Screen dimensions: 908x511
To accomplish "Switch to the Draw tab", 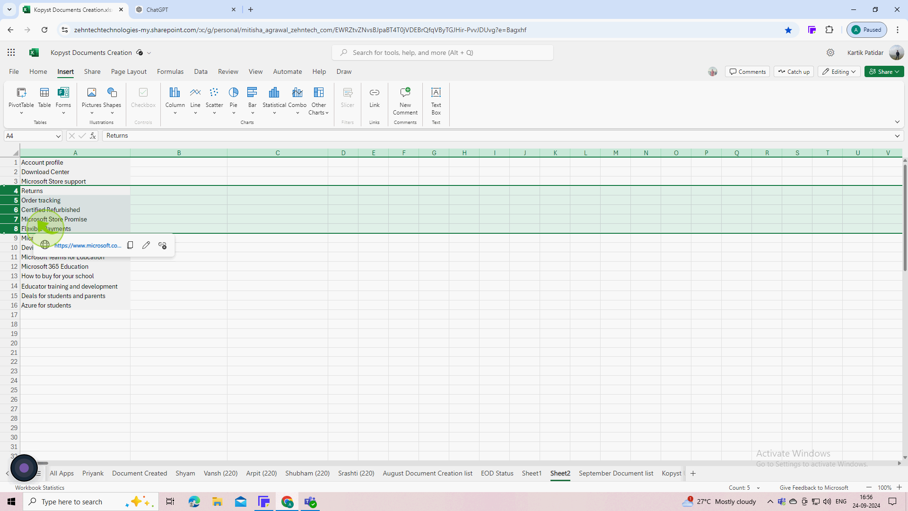I will [344, 71].
